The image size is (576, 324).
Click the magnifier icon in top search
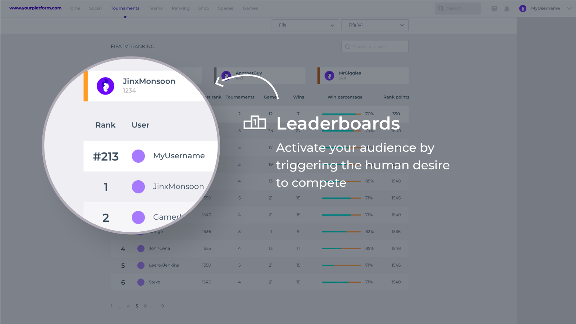pyautogui.click(x=441, y=8)
